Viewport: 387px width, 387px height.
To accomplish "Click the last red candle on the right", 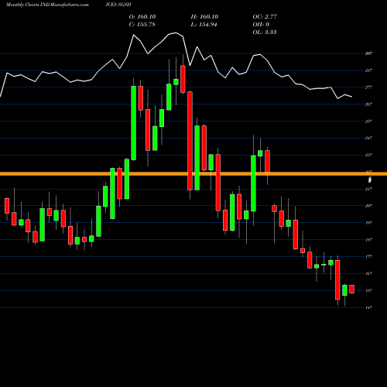I will 352,289.
